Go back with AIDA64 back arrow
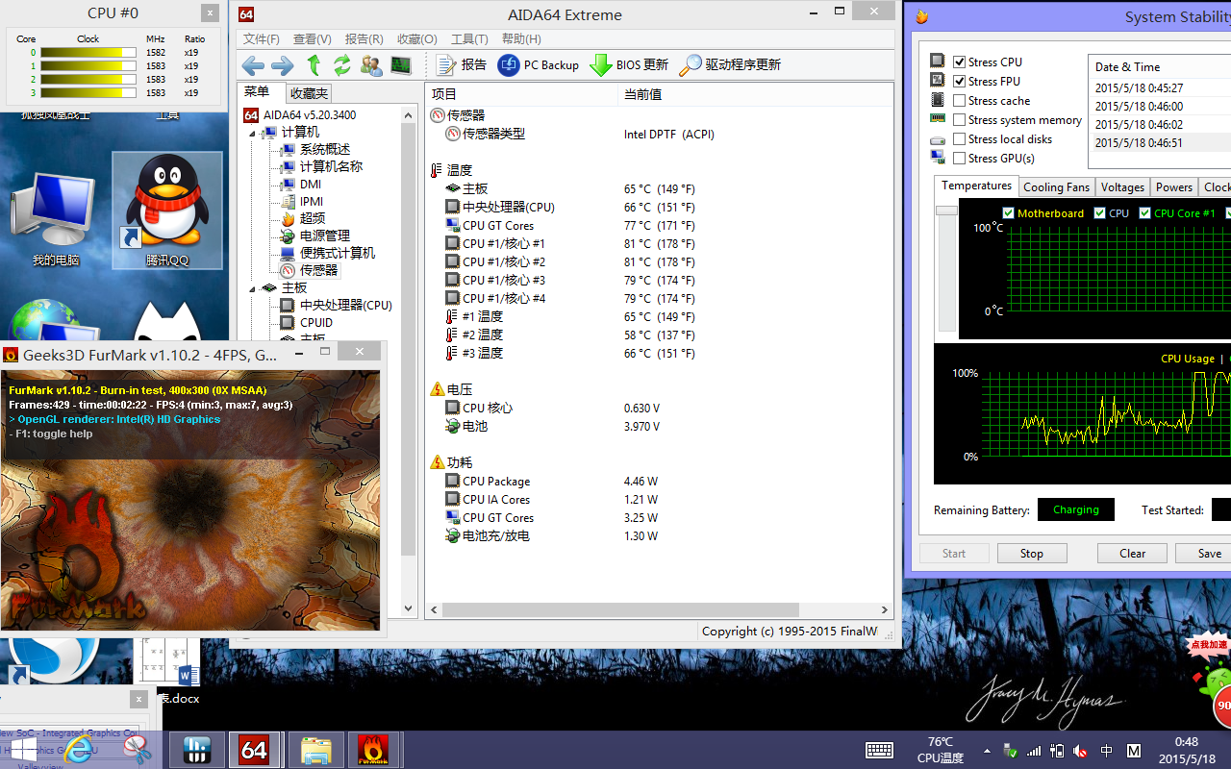This screenshot has height=769, width=1231. (253, 65)
